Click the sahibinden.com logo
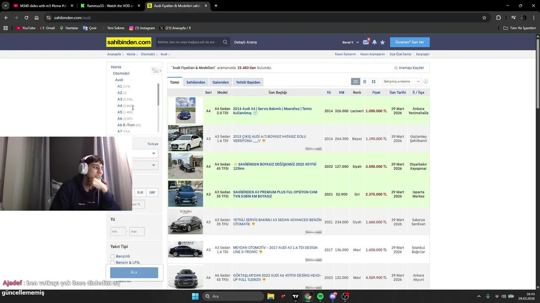Image resolution: width=540 pixels, height=303 pixels. 129,42
